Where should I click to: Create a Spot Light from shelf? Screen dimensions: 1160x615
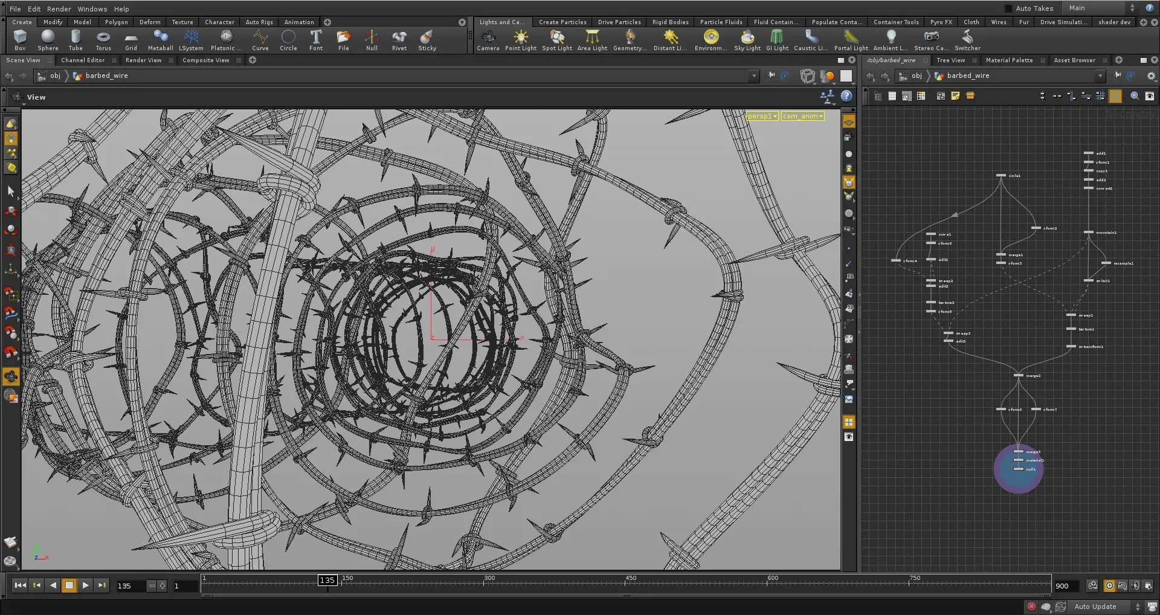[x=556, y=40]
